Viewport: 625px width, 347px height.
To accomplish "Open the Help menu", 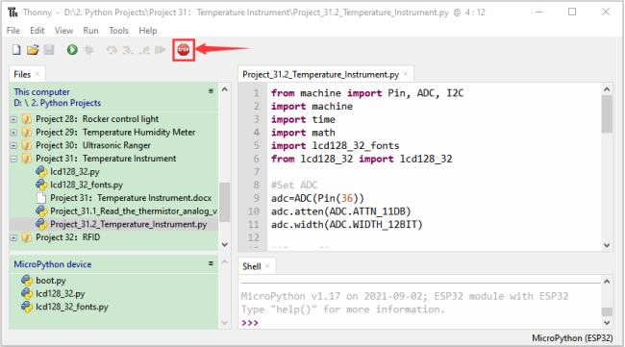I will pyautogui.click(x=148, y=31).
